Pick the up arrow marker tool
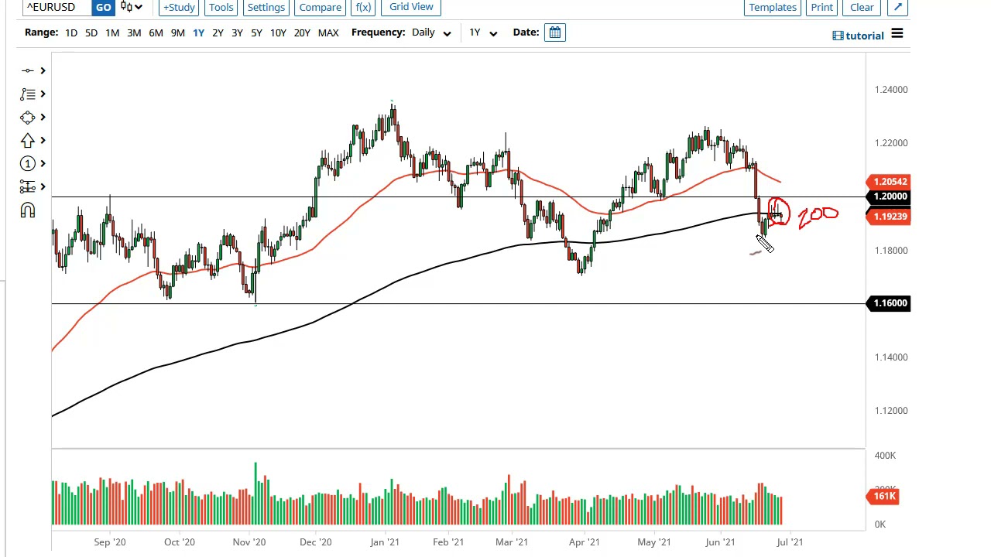991x557 pixels. (28, 141)
